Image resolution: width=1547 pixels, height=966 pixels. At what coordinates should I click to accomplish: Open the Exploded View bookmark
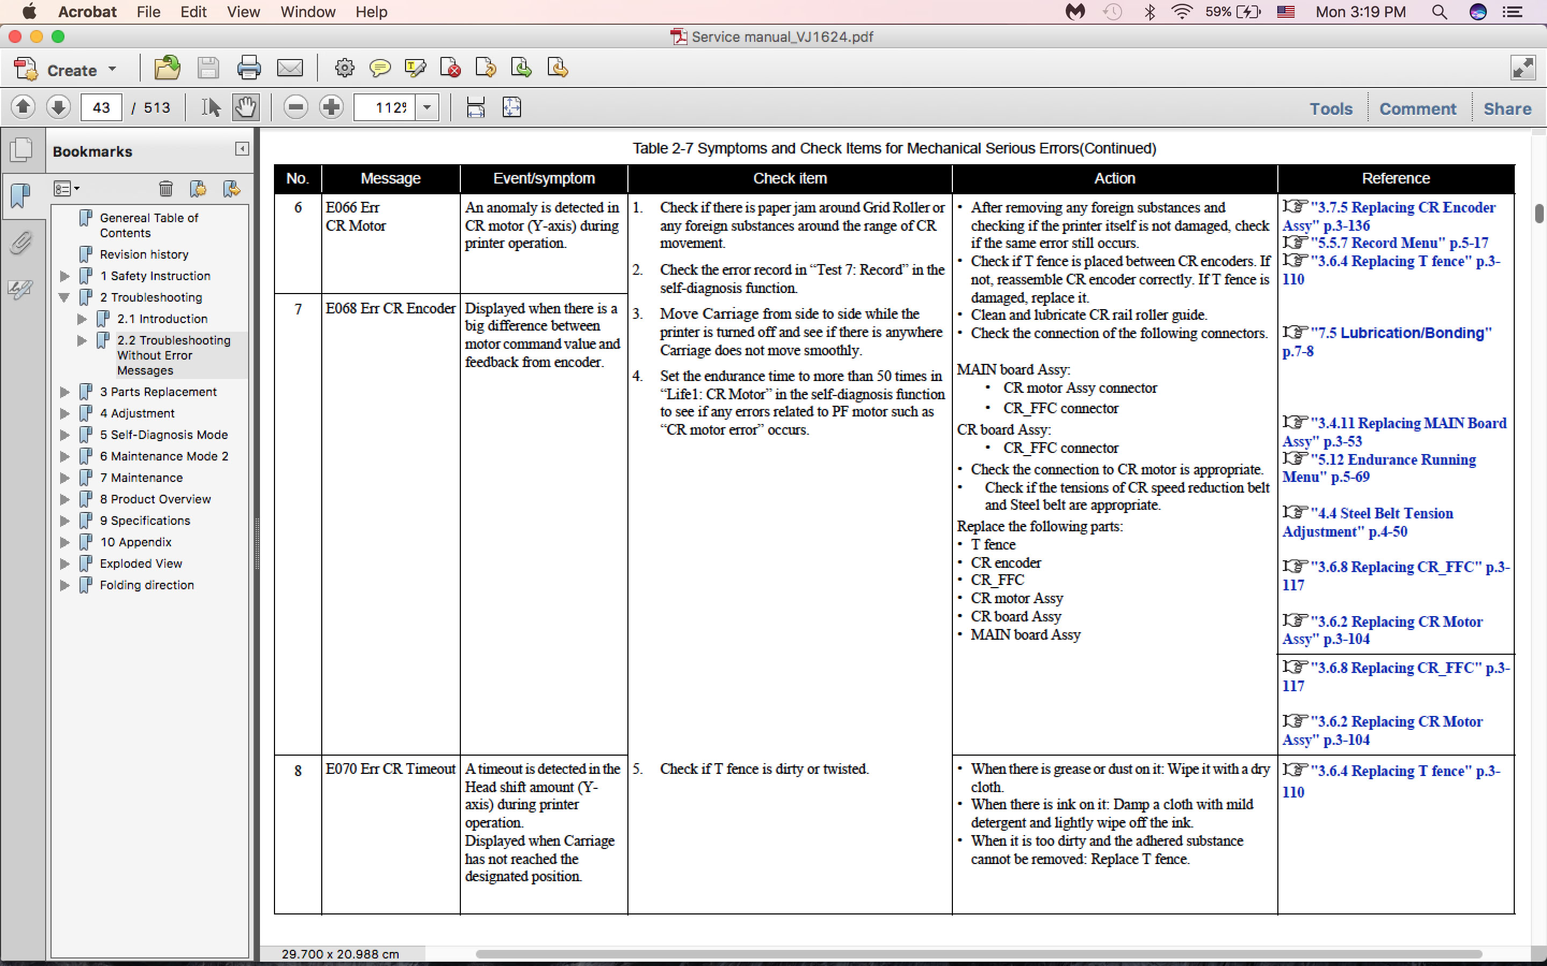click(x=141, y=563)
